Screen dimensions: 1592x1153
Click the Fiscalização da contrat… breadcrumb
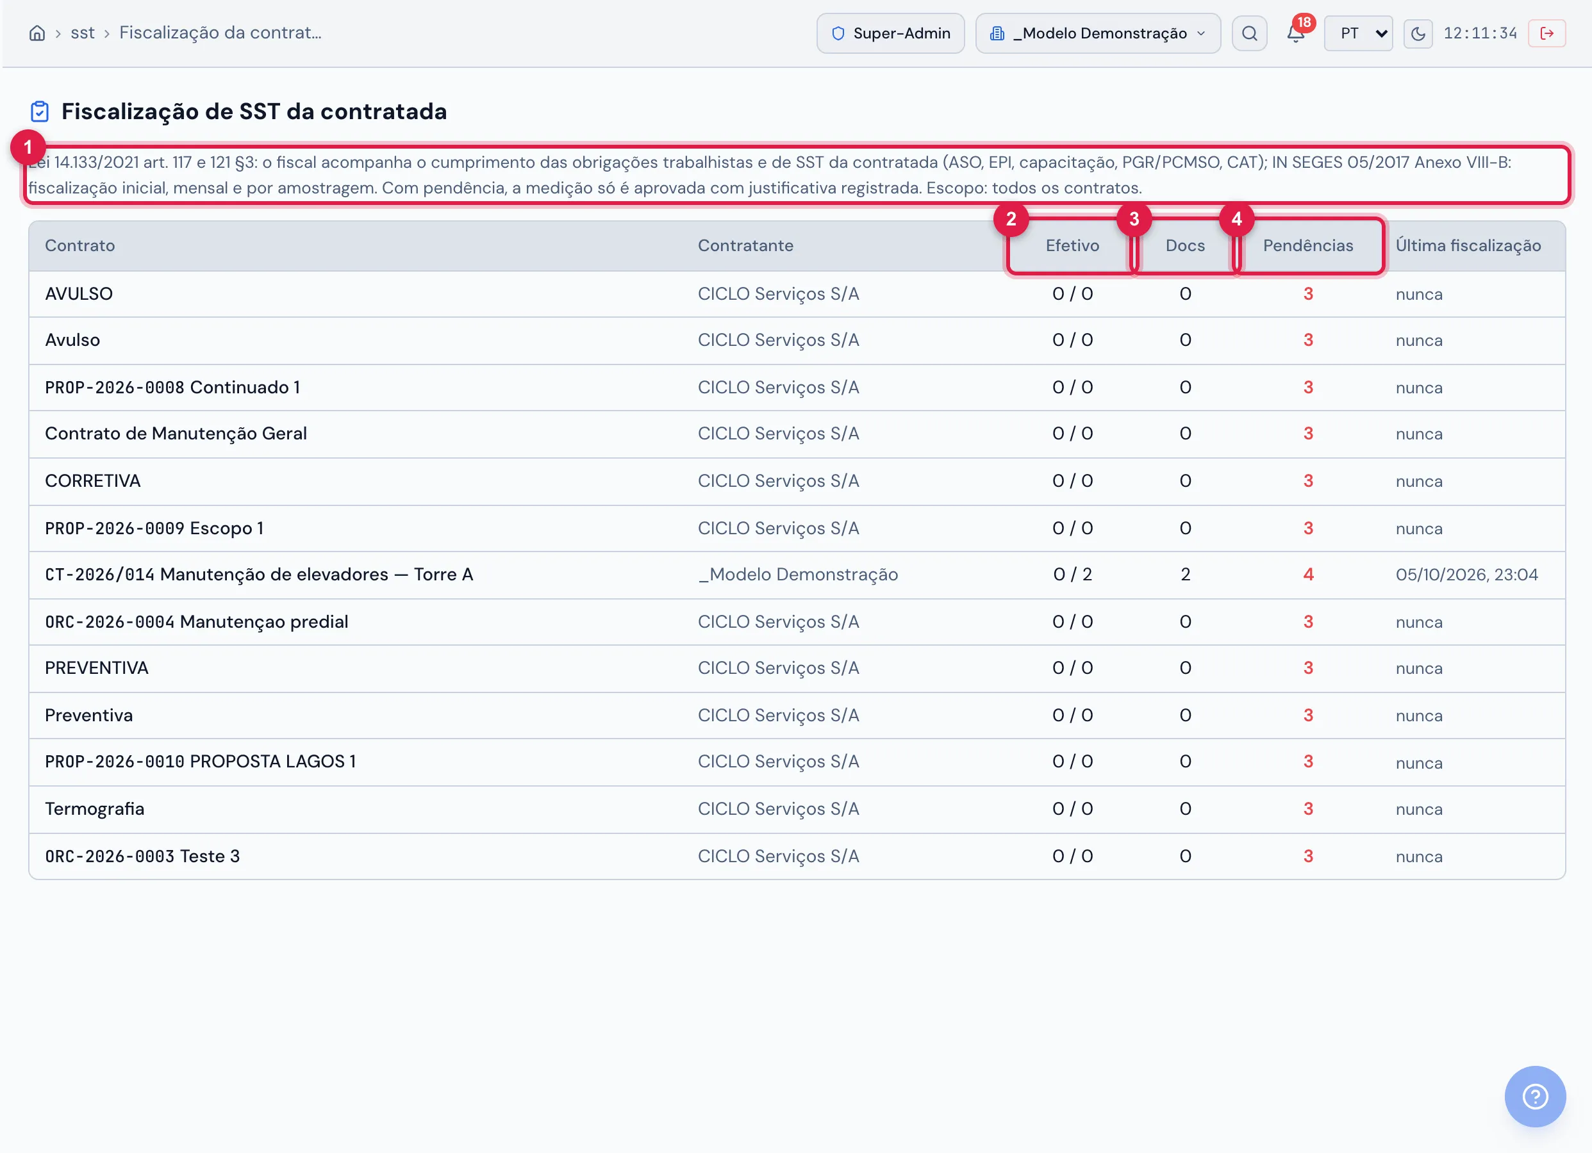(x=220, y=33)
